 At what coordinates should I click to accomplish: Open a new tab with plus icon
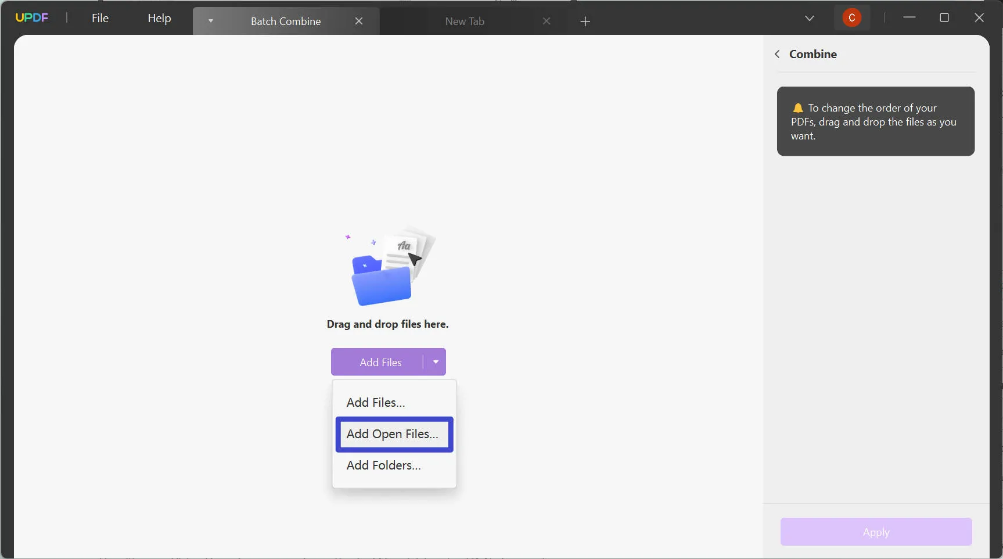point(585,21)
